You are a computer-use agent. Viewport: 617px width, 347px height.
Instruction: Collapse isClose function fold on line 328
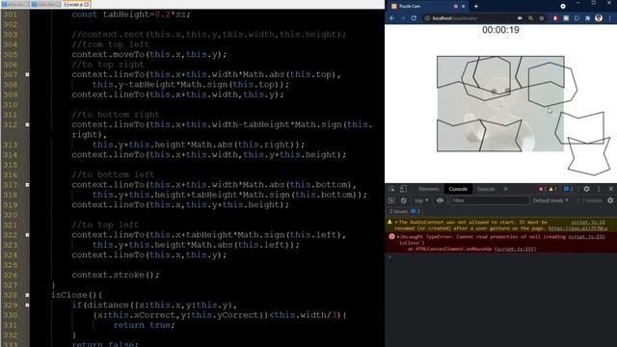click(x=27, y=295)
